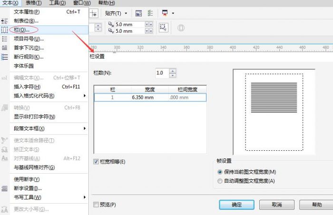The image size is (333, 215).
Task: Choose 首字下沉(D)... menu entry
Action: [49, 48]
